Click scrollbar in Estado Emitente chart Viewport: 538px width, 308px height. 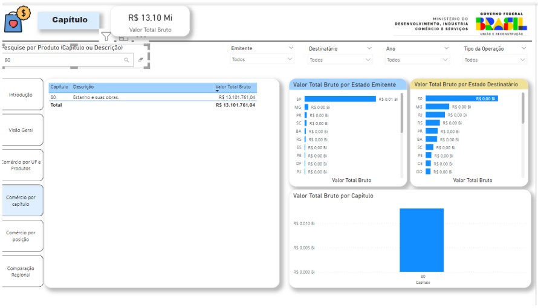(402, 112)
